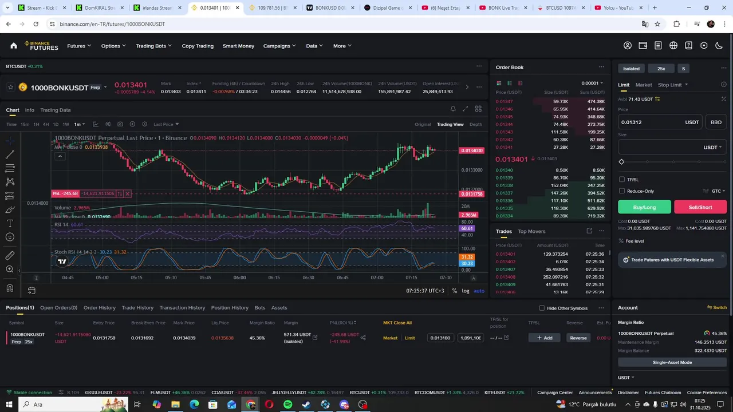Select the ruler measure tool

[x=10, y=256]
